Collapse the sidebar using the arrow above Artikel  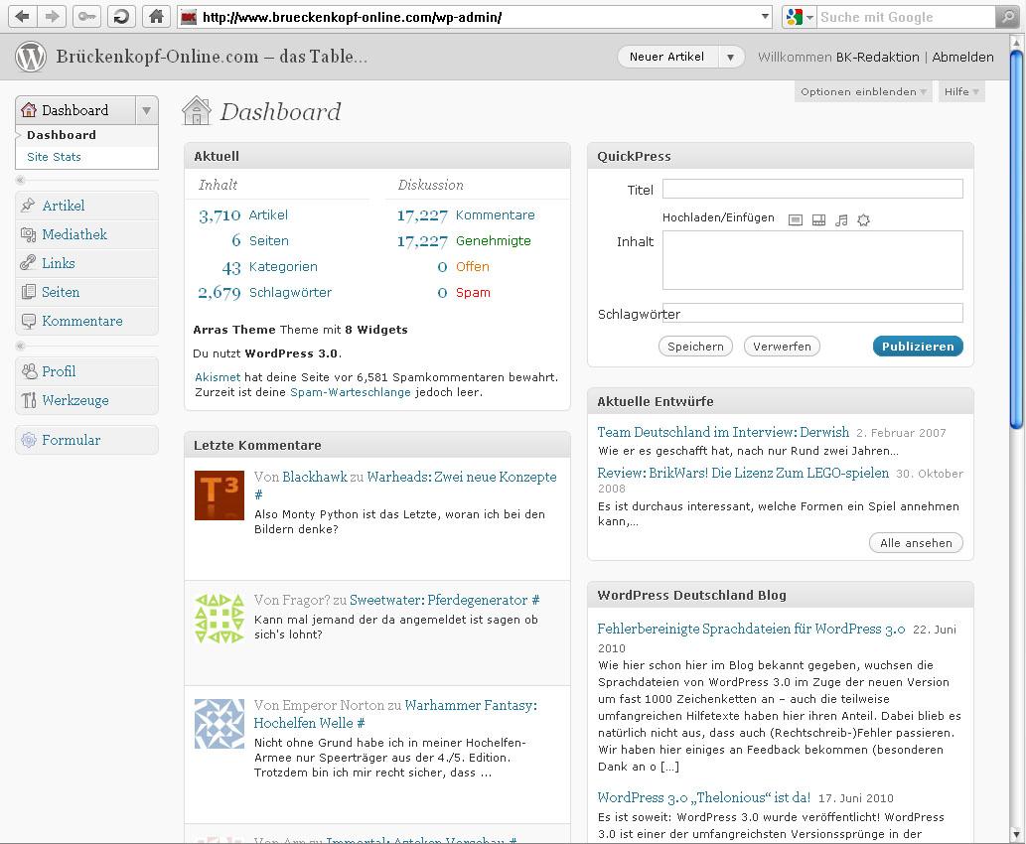[x=20, y=180]
